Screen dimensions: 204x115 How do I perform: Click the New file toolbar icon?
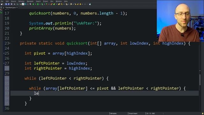coord(2,4)
